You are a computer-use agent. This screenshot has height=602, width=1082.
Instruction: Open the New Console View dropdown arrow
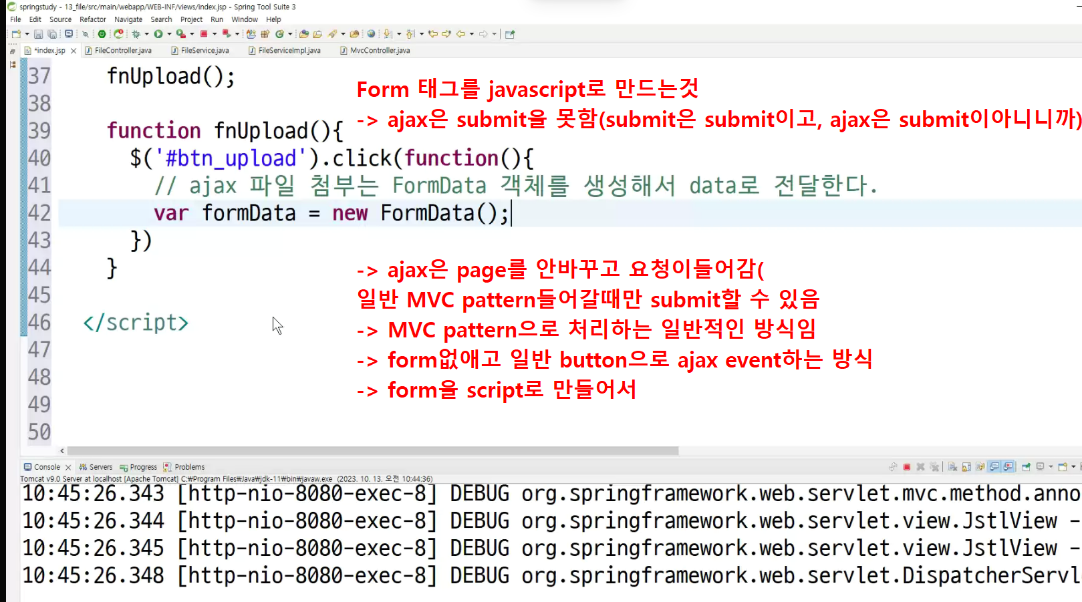pyautogui.click(x=1073, y=467)
